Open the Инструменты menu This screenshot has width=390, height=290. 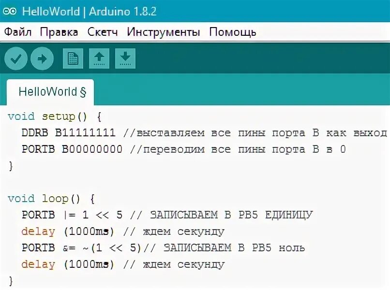click(x=164, y=32)
